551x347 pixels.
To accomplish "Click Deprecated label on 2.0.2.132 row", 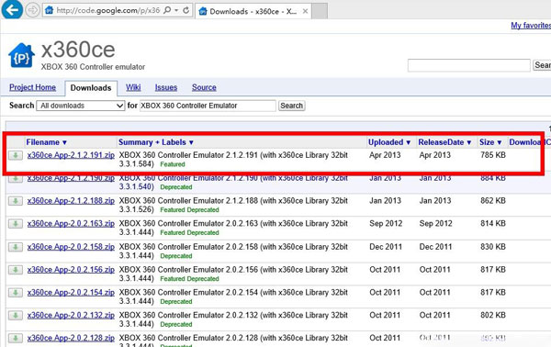I will pyautogui.click(x=176, y=325).
